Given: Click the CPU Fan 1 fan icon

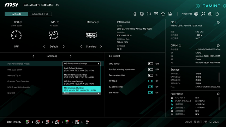Looking at the screenshot, I should [172, 98].
